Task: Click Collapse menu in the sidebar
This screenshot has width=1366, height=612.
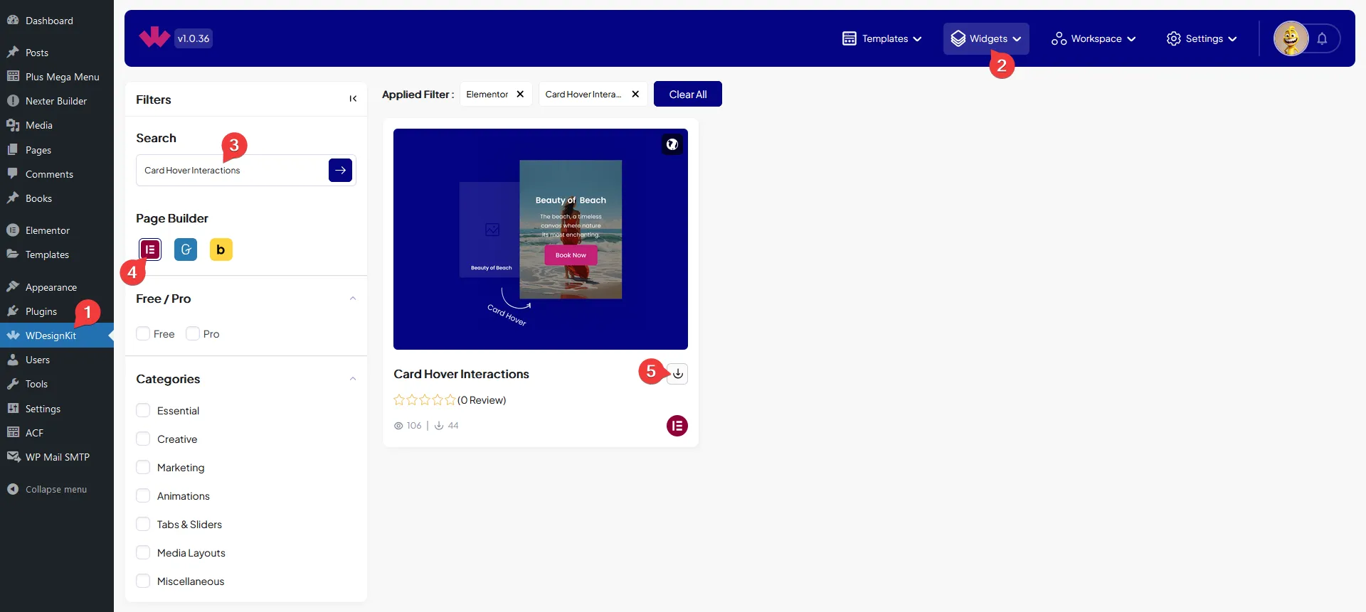Action: pyautogui.click(x=55, y=489)
